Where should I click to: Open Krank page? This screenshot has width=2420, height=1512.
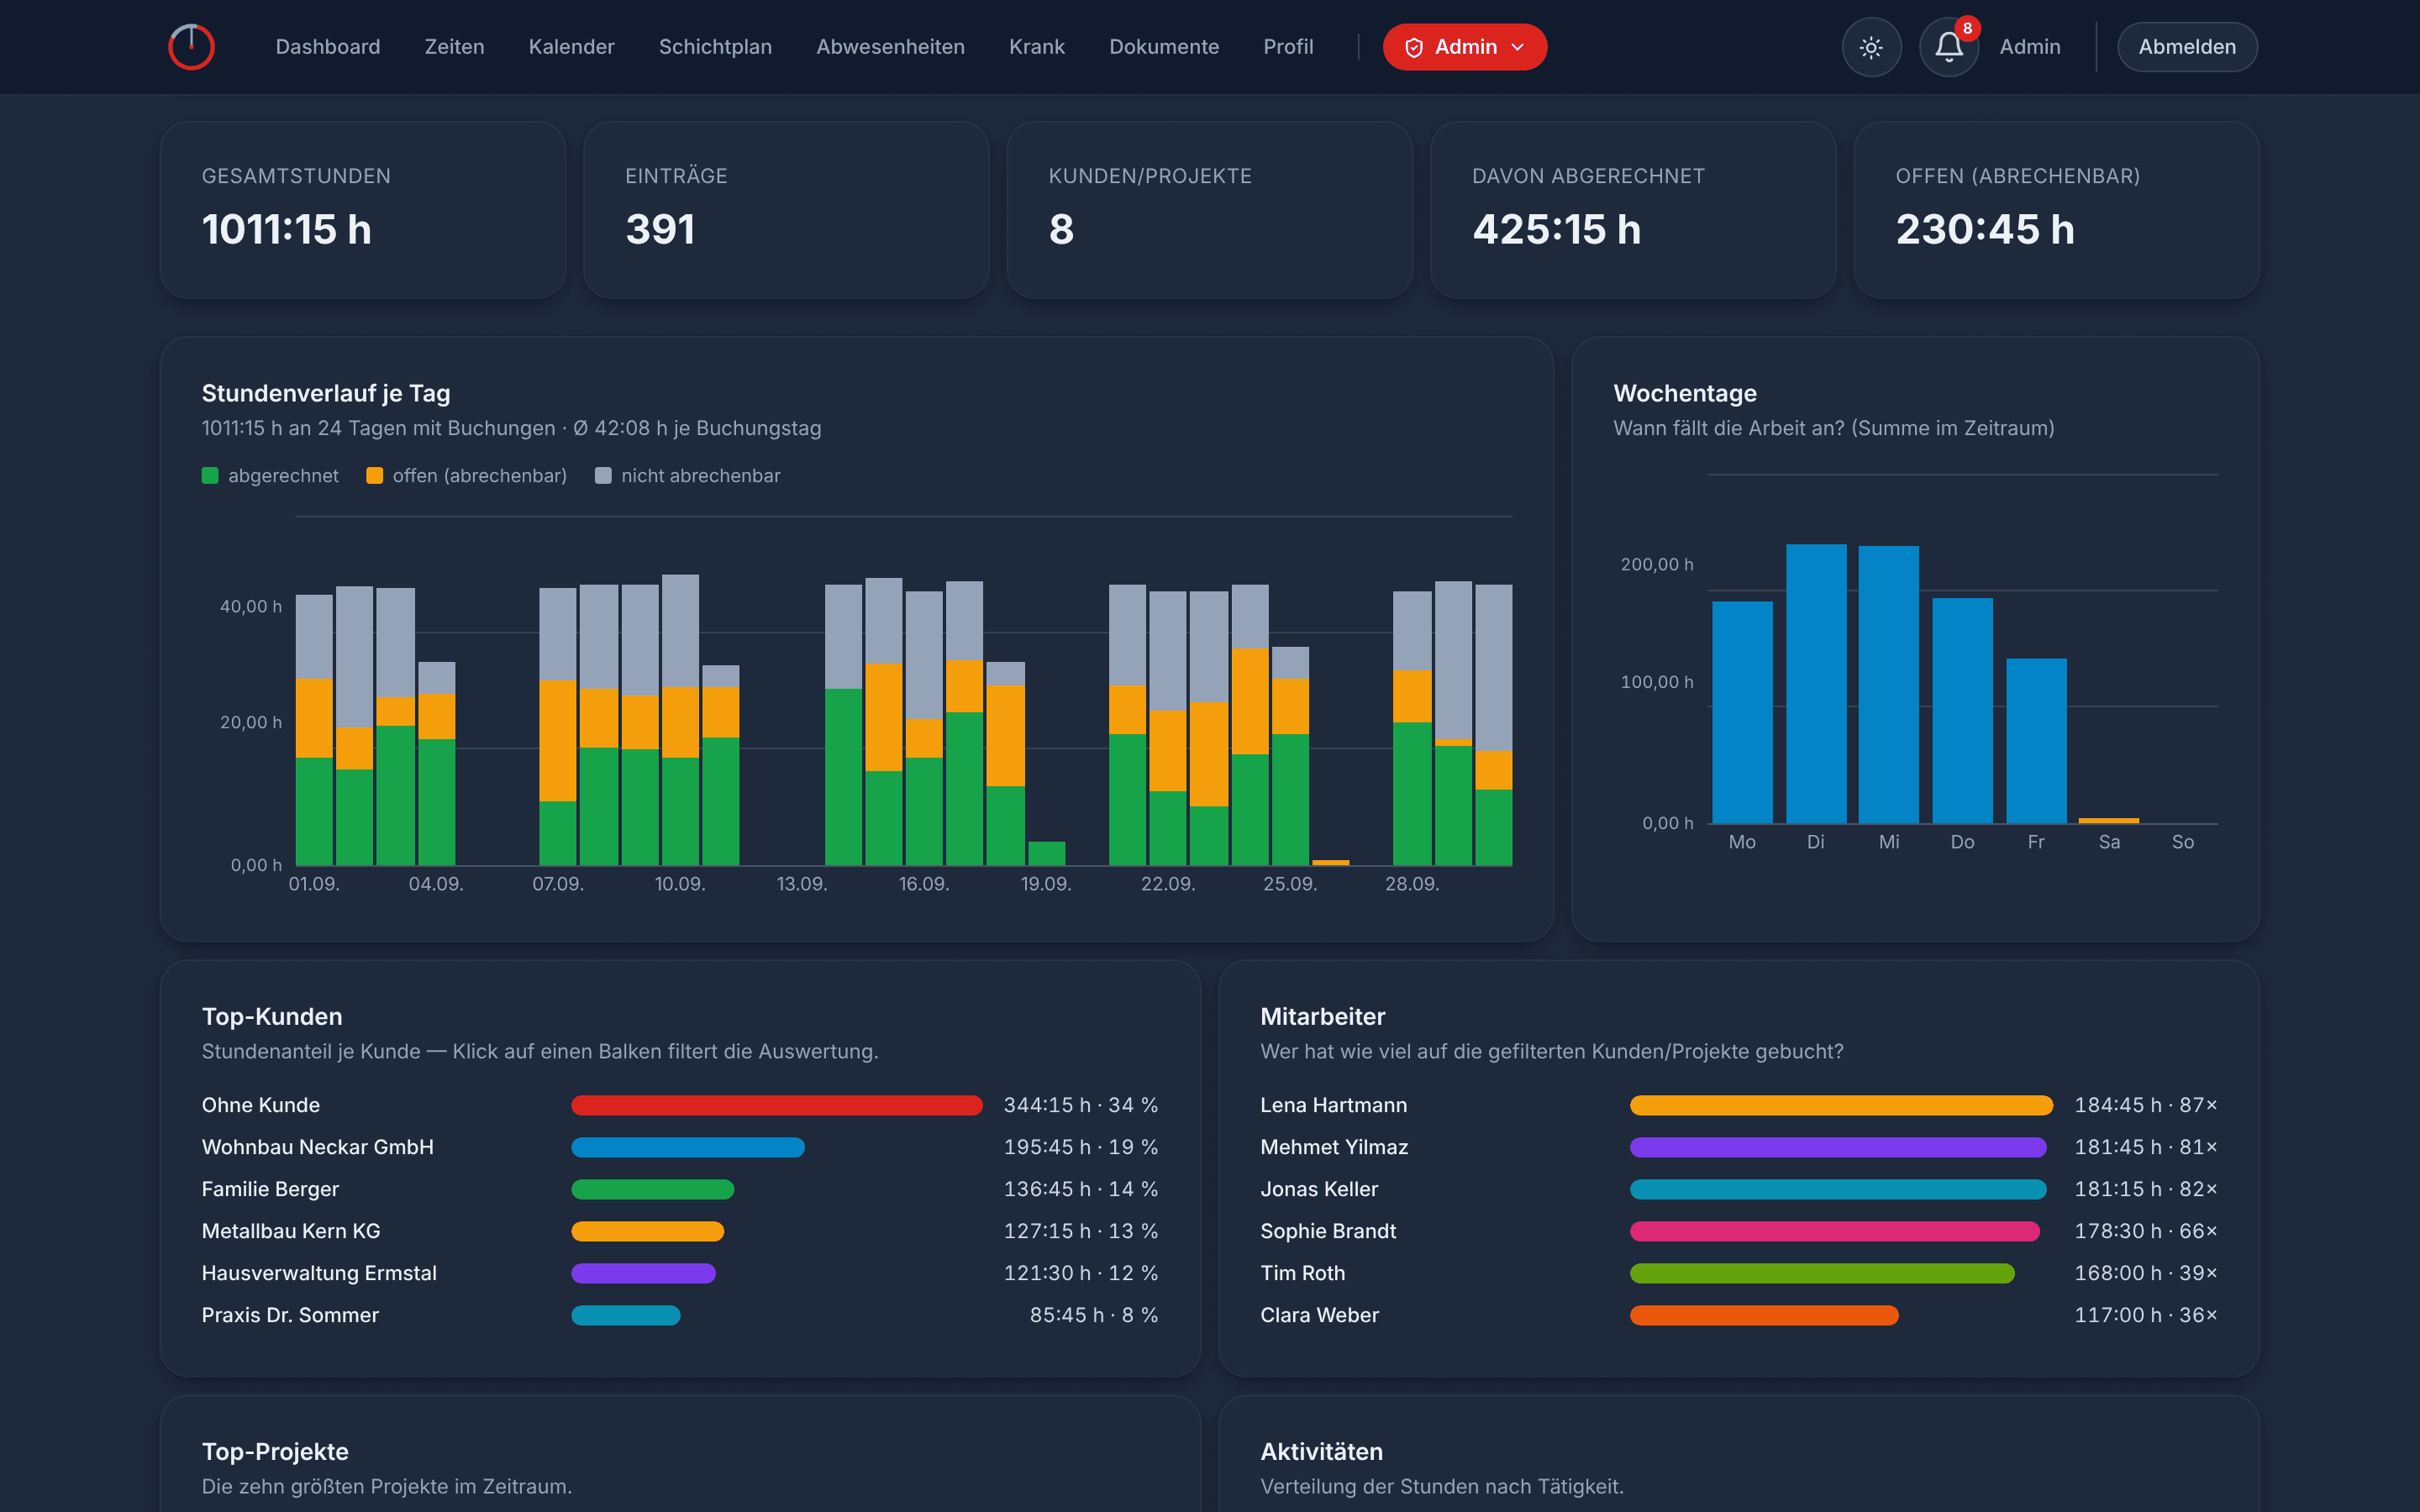click(1037, 47)
